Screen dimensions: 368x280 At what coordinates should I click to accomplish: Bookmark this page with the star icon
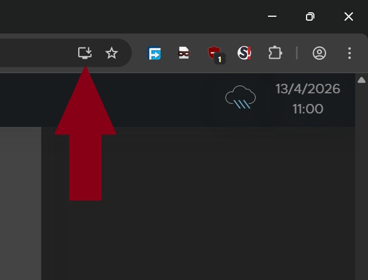click(x=112, y=53)
